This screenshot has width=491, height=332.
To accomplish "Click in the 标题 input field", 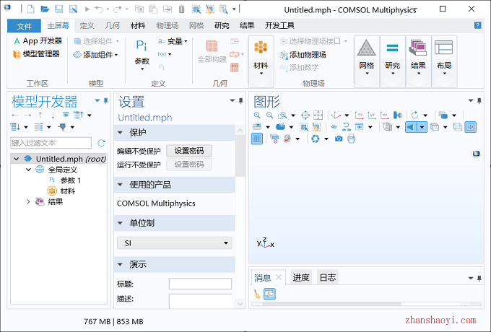I will [x=201, y=284].
